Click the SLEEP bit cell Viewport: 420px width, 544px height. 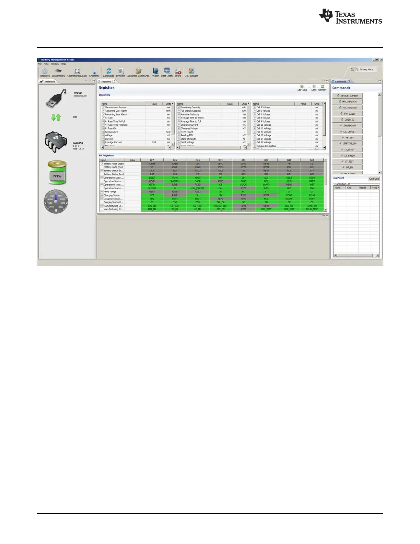point(152,178)
